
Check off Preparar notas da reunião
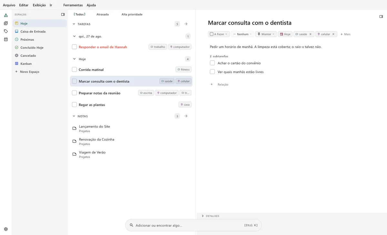click(x=74, y=93)
